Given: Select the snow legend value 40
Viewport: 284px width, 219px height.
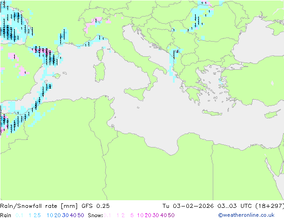Looking at the screenshot, I should pyautogui.click(x=164, y=215).
